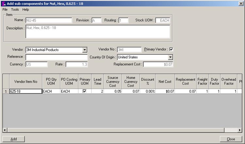Uncheck Primary UOM in row 1
This screenshot has height=144, width=245.
[x=85, y=92]
